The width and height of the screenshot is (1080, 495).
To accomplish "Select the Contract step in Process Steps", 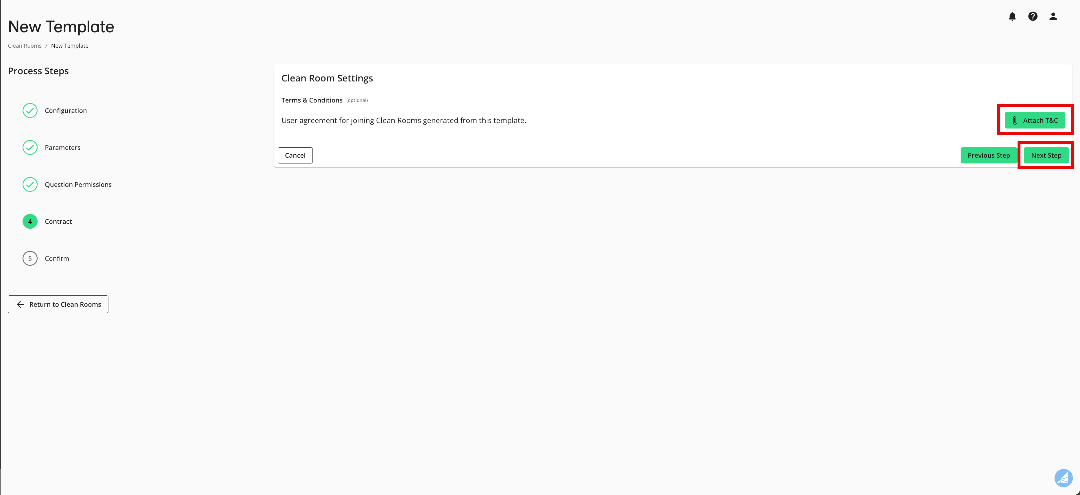I will tap(58, 221).
